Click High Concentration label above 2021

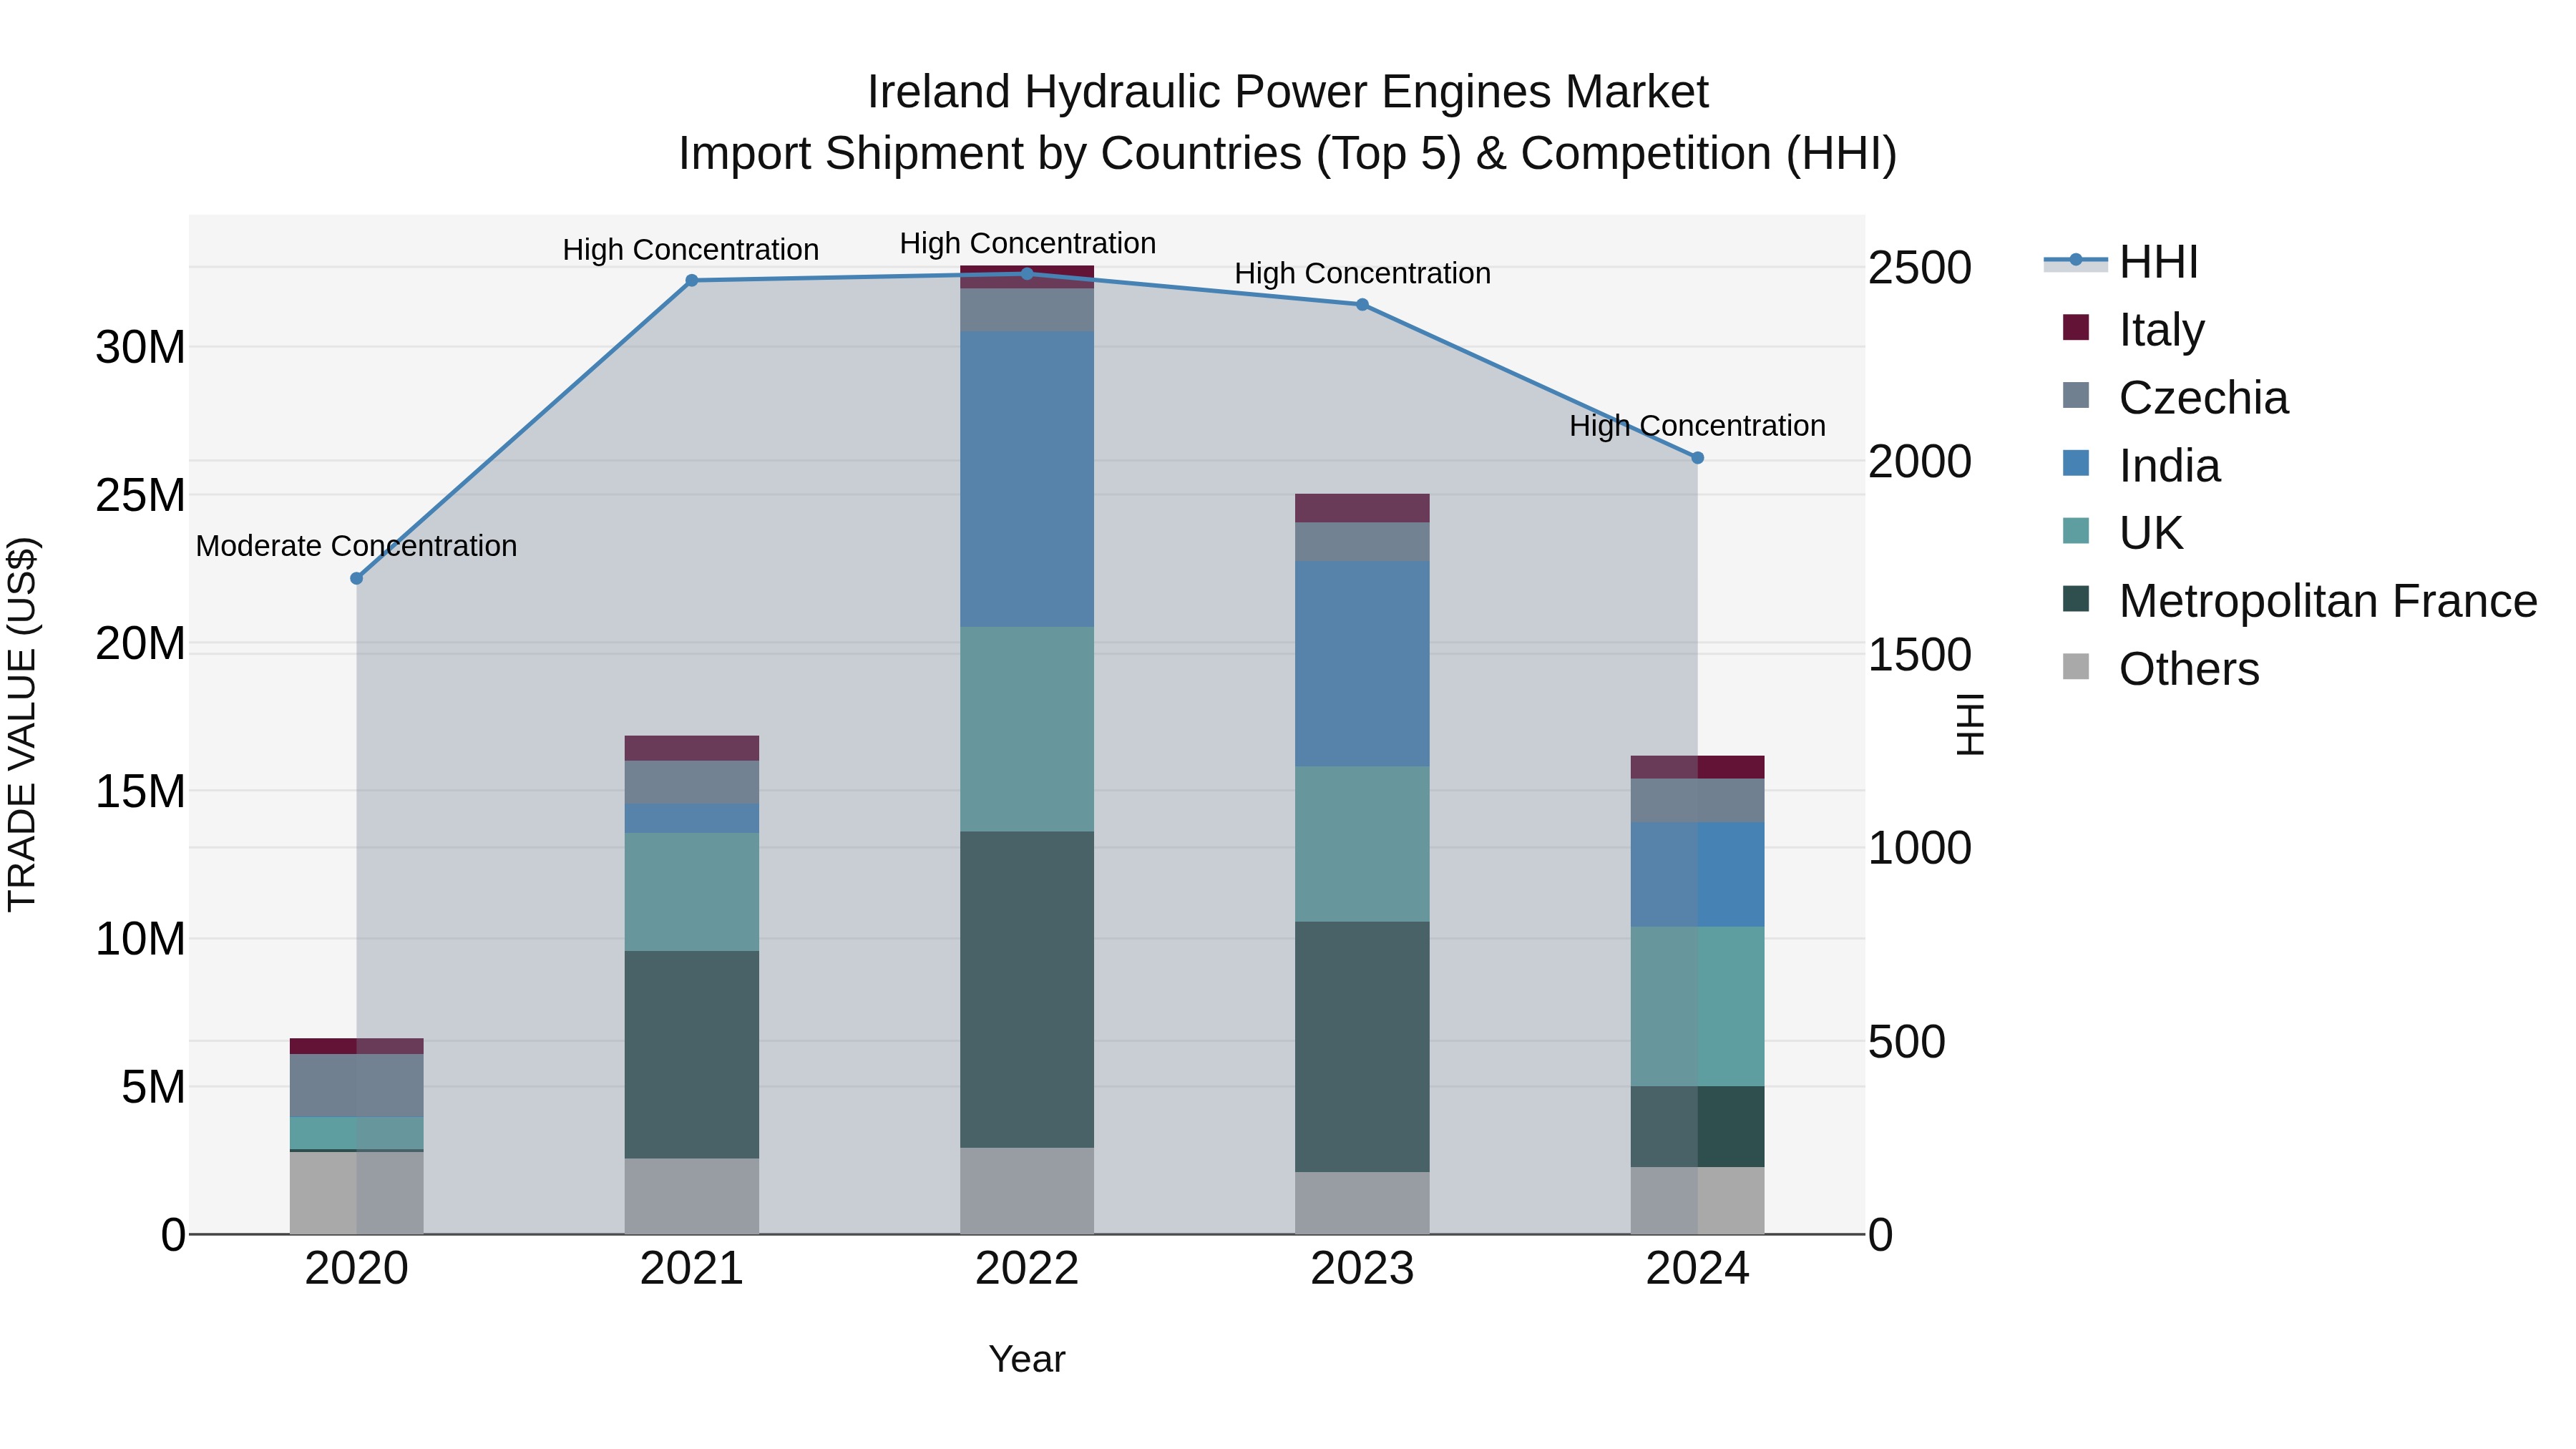click(691, 250)
